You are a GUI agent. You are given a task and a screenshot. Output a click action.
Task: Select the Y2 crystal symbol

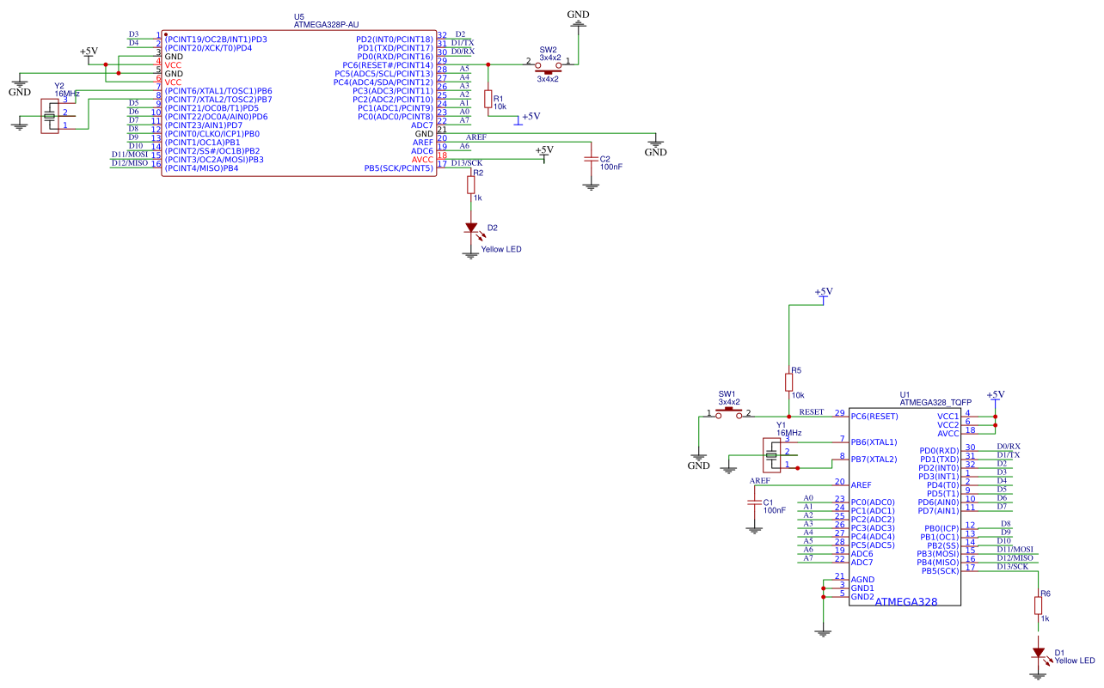click(51, 115)
